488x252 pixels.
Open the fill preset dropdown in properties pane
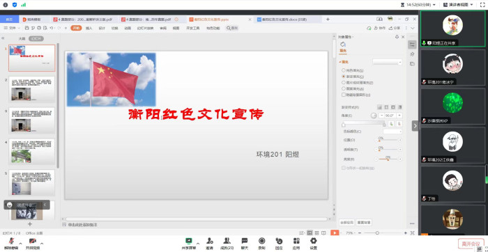pos(387,62)
